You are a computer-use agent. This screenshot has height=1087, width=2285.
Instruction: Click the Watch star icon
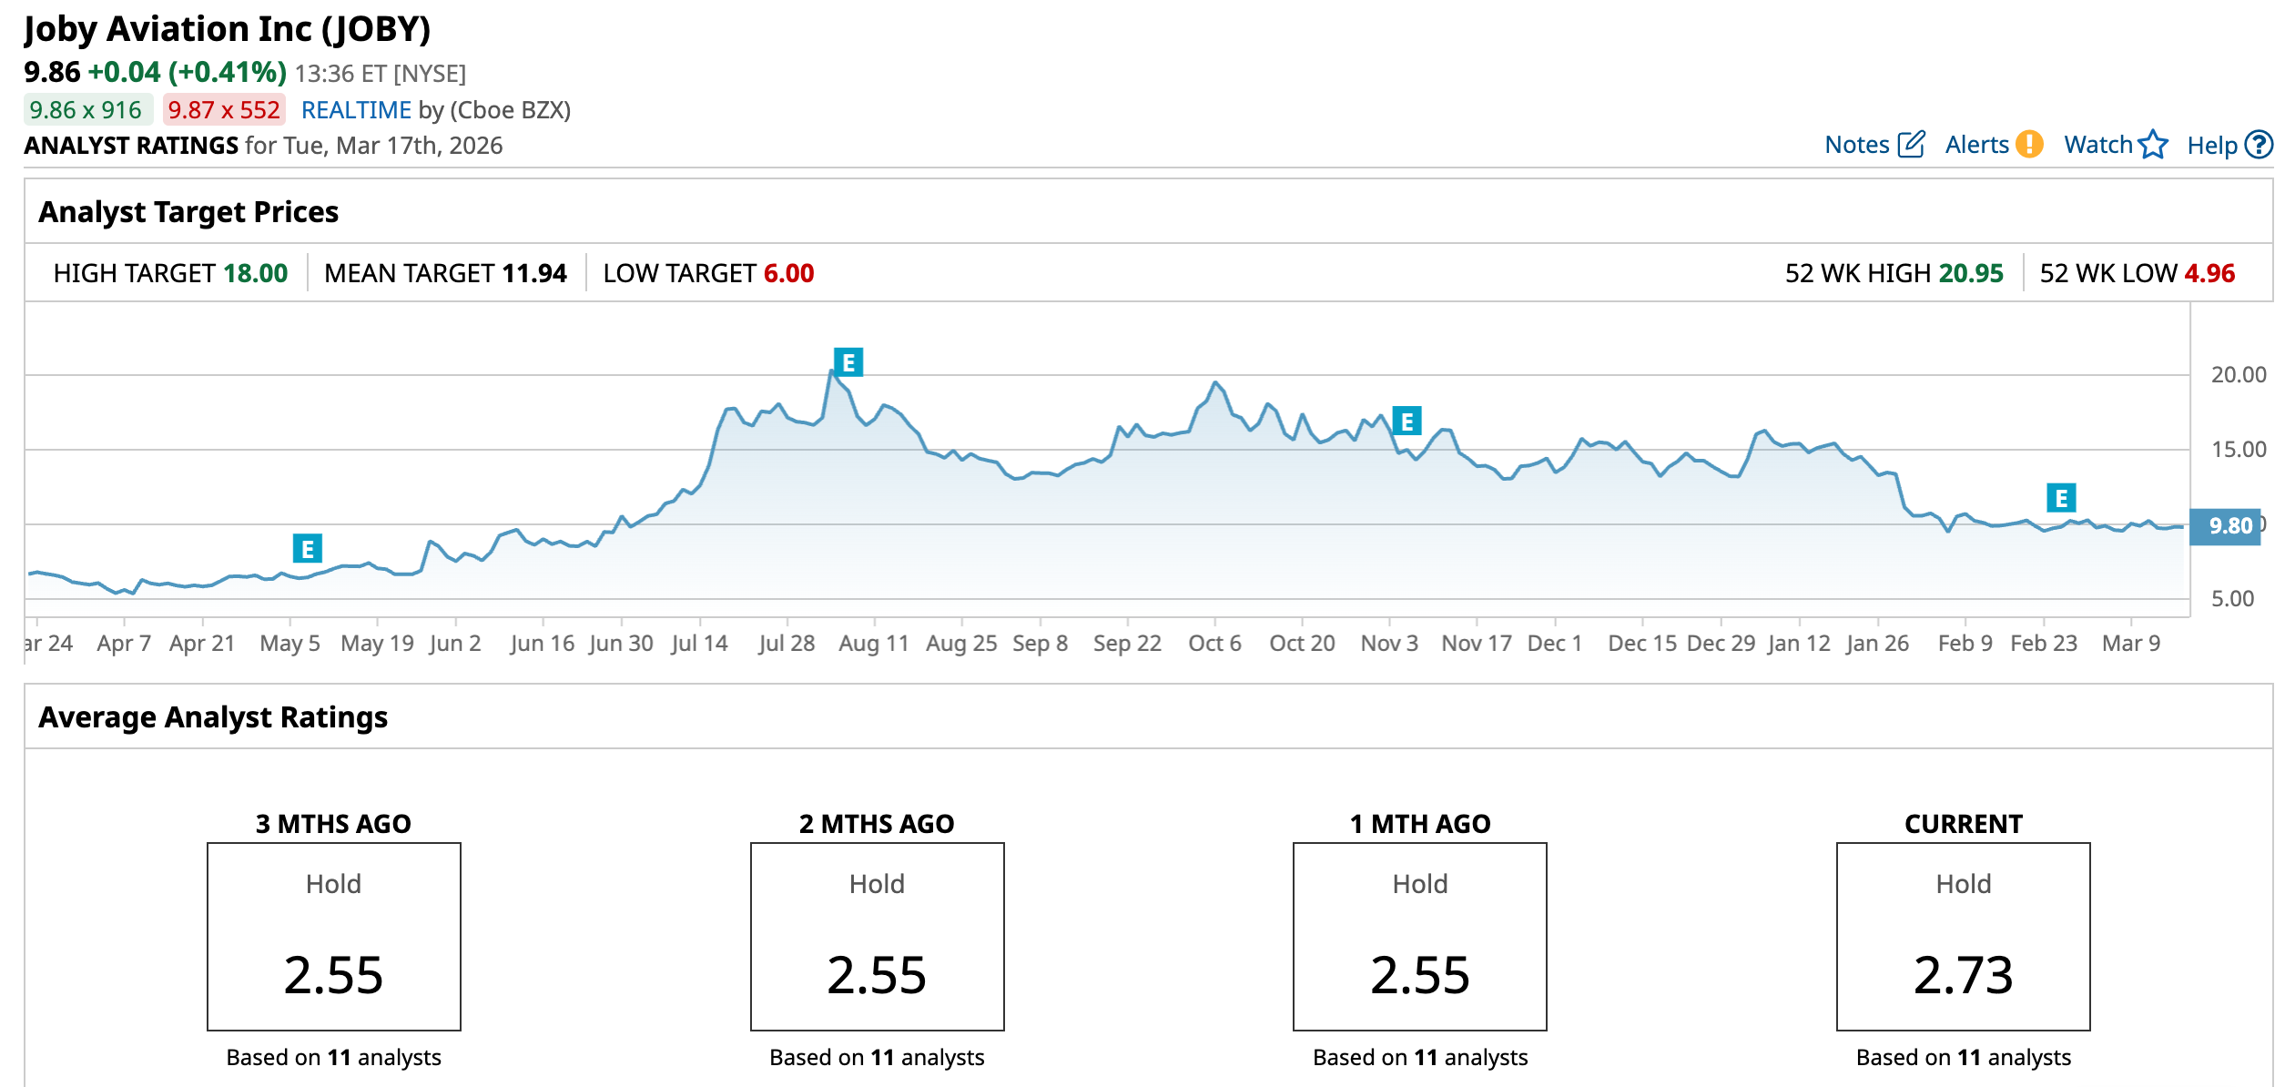(2153, 144)
